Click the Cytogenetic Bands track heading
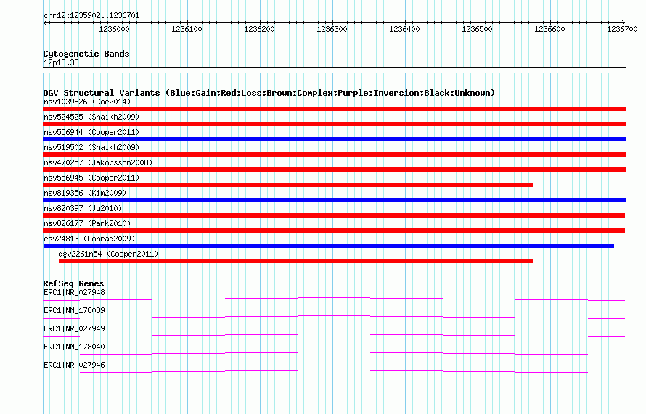646x414 pixels. coord(86,54)
